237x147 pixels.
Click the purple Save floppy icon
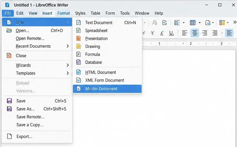tap(9, 101)
